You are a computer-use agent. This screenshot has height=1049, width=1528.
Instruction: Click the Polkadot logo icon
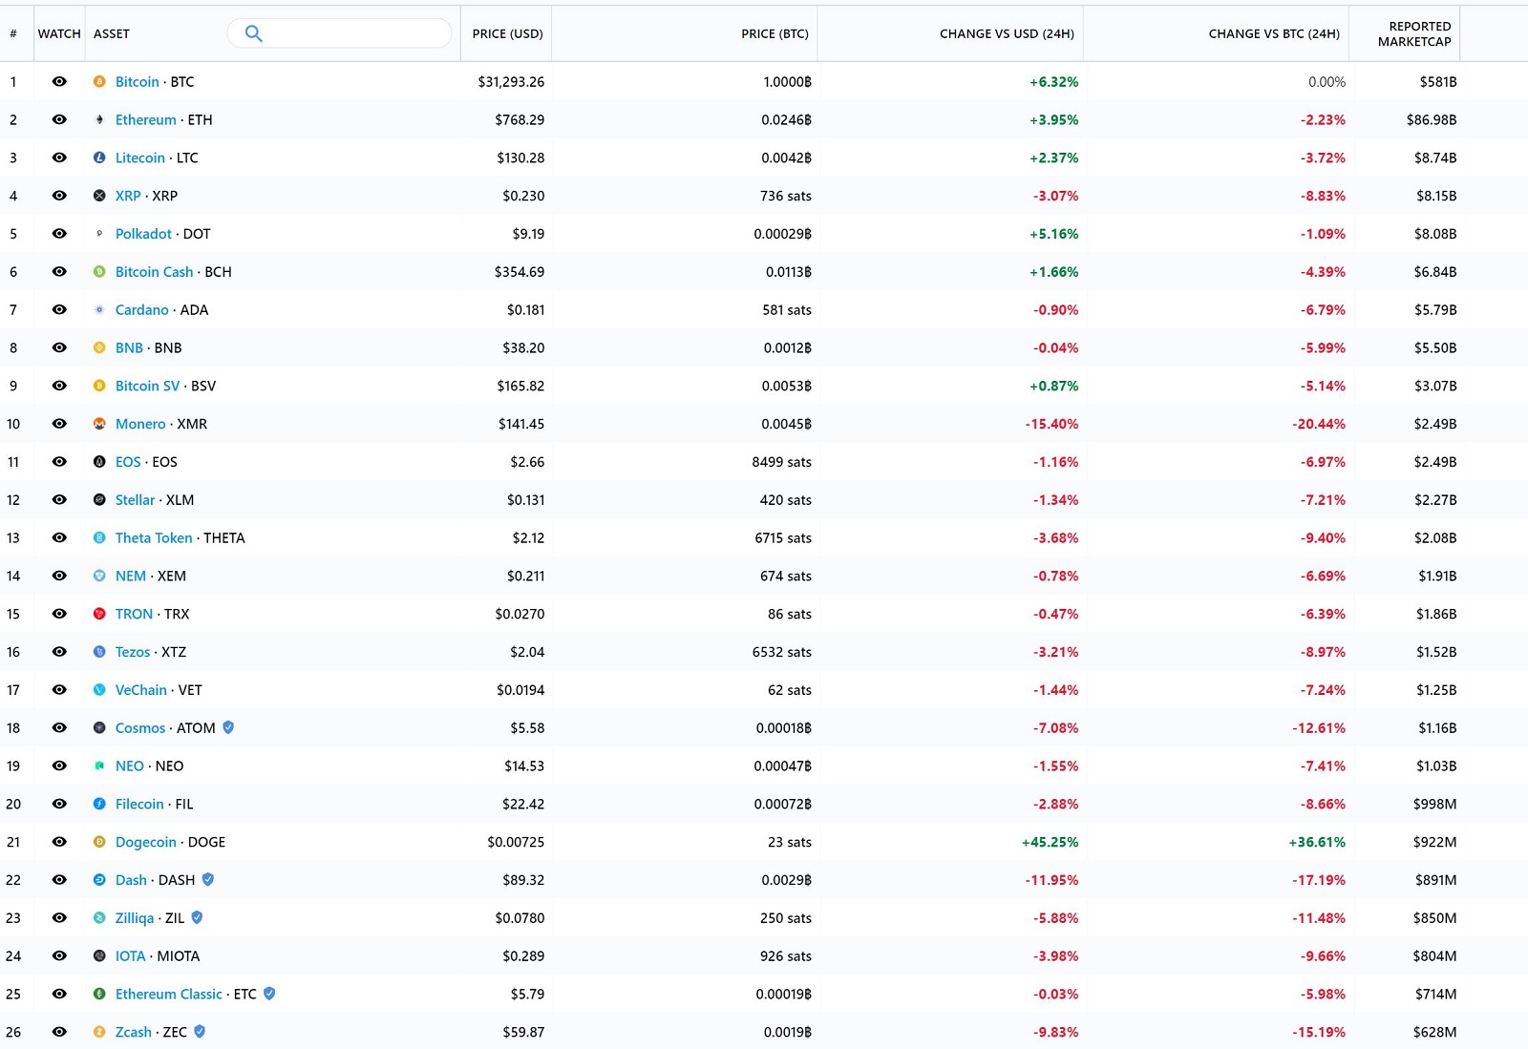coord(99,234)
